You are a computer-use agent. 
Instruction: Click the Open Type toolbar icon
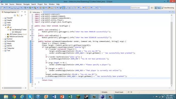[x=49, y=8]
